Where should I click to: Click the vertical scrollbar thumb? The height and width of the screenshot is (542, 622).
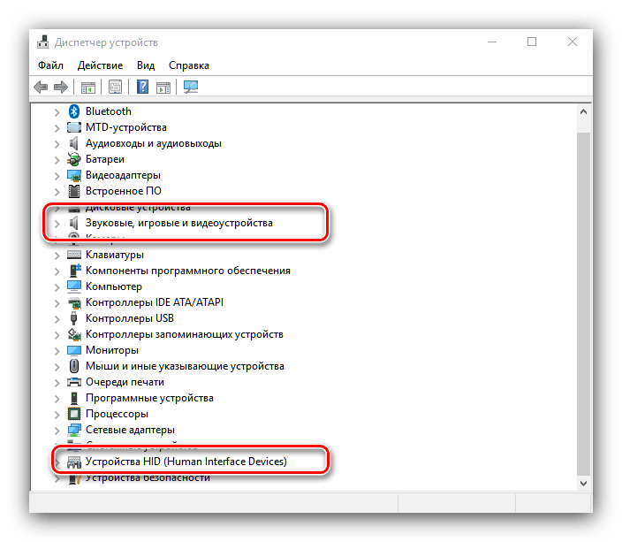click(x=583, y=304)
